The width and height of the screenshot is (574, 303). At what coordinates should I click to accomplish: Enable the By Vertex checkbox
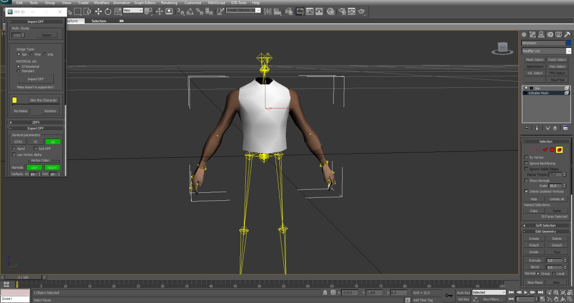526,157
